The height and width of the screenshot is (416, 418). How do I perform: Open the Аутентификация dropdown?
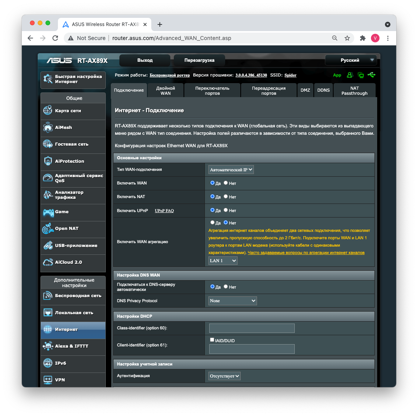point(224,376)
